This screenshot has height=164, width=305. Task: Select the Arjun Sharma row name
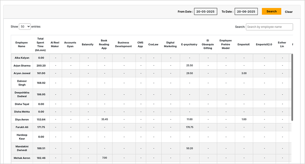click(22, 66)
